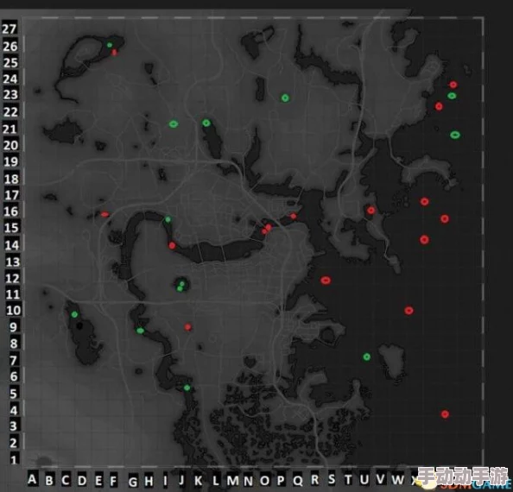Select the red marker on the northwest lake
The image size is (513, 492).
(114, 53)
